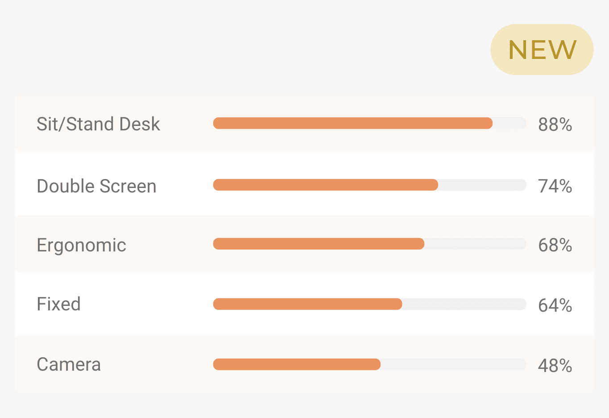
Task: Click the Fixed row label
Action: [x=58, y=304]
